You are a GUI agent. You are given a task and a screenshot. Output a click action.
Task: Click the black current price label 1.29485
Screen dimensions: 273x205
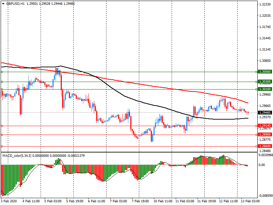pyautogui.click(x=265, y=113)
